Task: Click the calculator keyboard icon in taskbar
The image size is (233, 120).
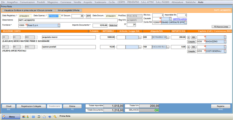Action: coord(33,116)
